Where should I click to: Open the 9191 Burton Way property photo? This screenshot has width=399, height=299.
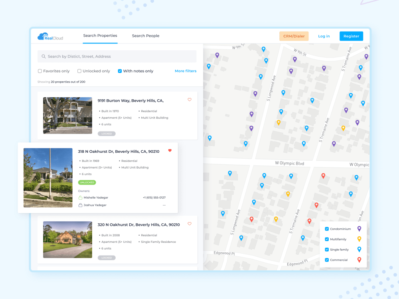68,116
